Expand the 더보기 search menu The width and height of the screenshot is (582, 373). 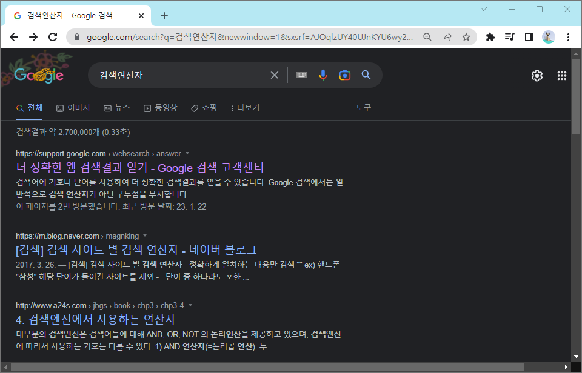pos(246,108)
